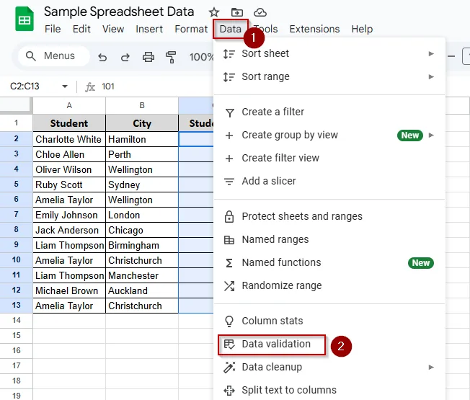The image size is (470, 400).
Task: Click formula bar value 101
Action: coord(108,87)
